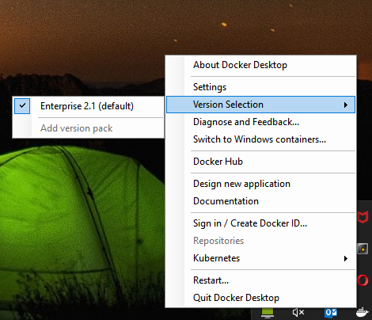Viewport: 372px width, 320px height.
Task: Select Enterprise 2.1 (default) version
Action: click(x=89, y=106)
